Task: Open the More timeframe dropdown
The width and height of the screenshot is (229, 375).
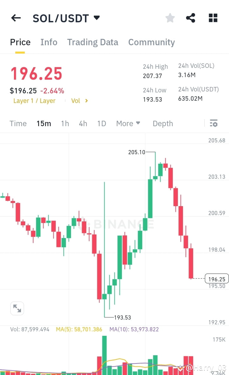Action: point(128,124)
